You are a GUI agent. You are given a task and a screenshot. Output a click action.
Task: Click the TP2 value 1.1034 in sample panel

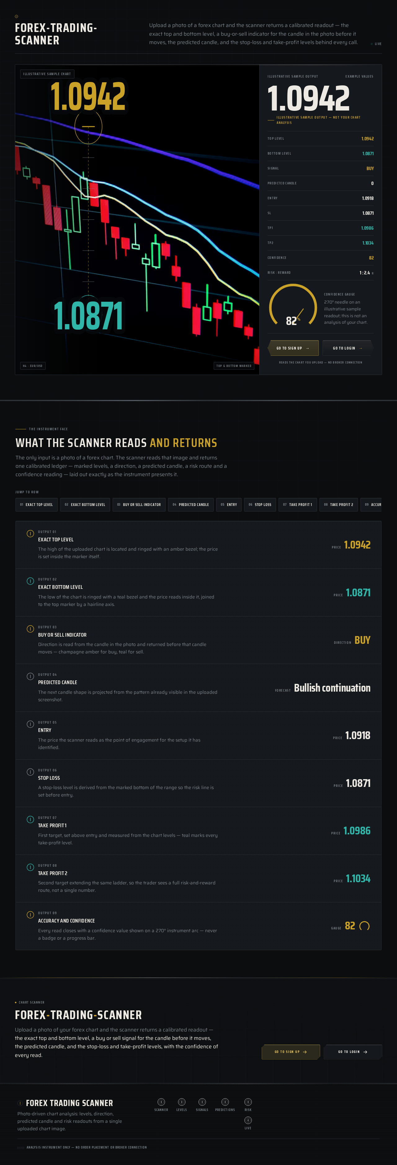click(368, 243)
